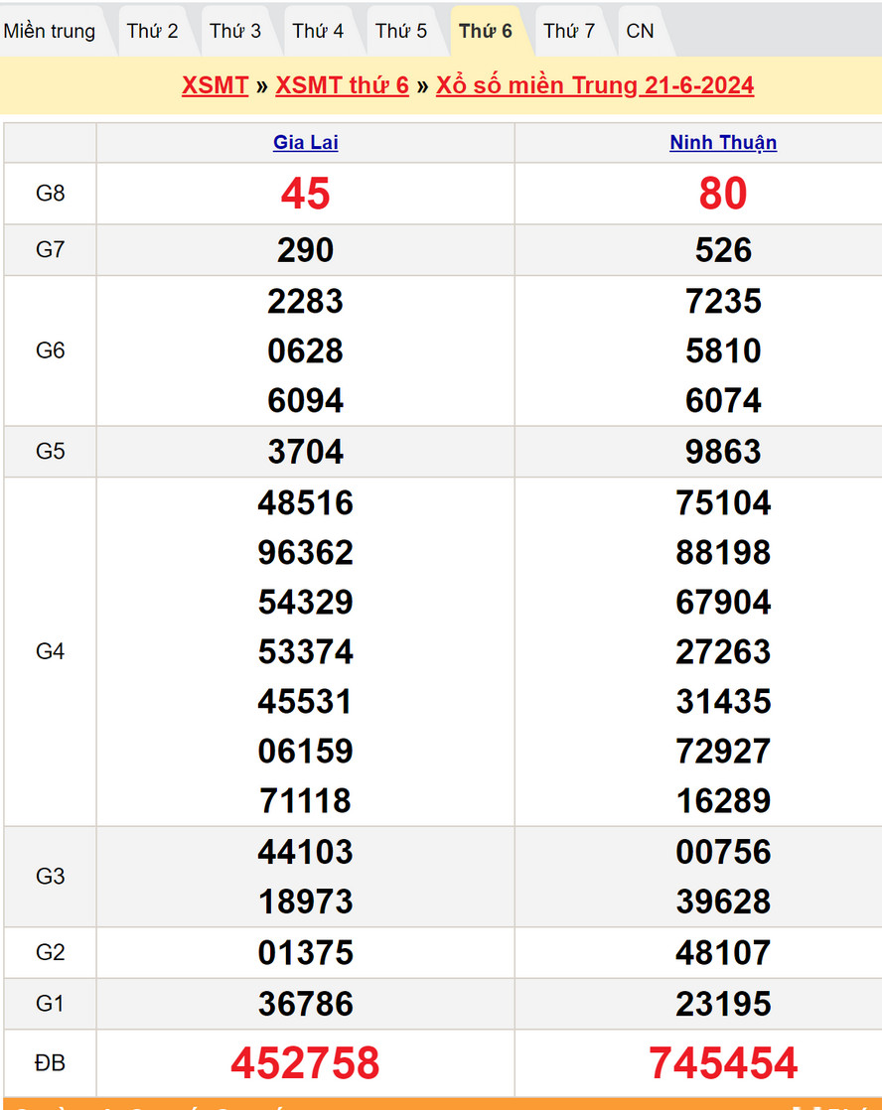
Task: Click the ĐB row label
Action: coord(50,1063)
